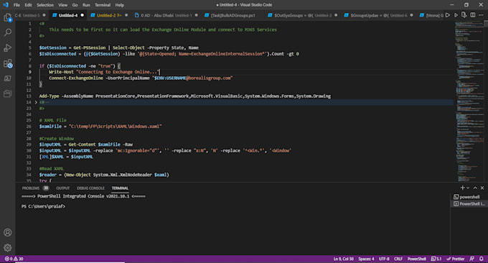Open the Manage gear icon
This screenshot has width=488, height=263.
click(x=7, y=248)
